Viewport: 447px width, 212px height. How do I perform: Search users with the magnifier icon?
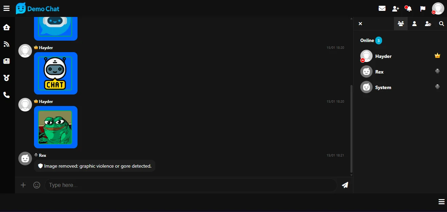442,24
